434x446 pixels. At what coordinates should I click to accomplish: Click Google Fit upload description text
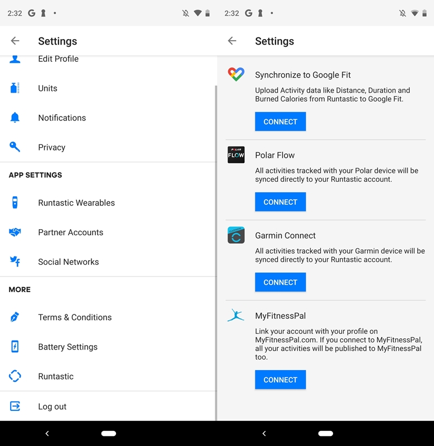pos(332,94)
